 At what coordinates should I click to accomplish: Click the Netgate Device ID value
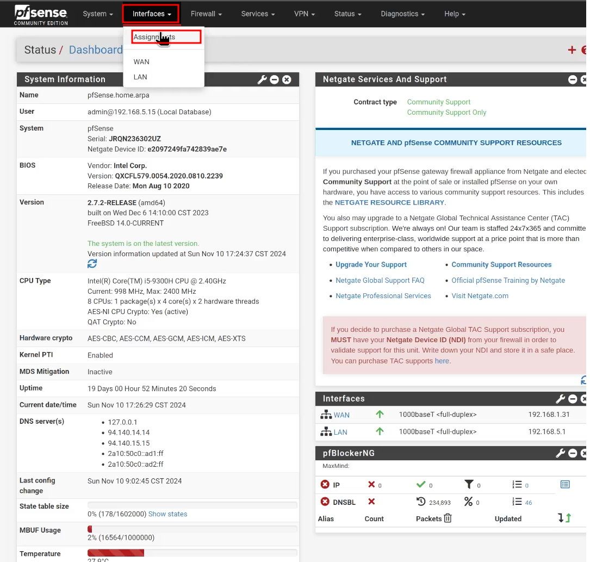[187, 149]
